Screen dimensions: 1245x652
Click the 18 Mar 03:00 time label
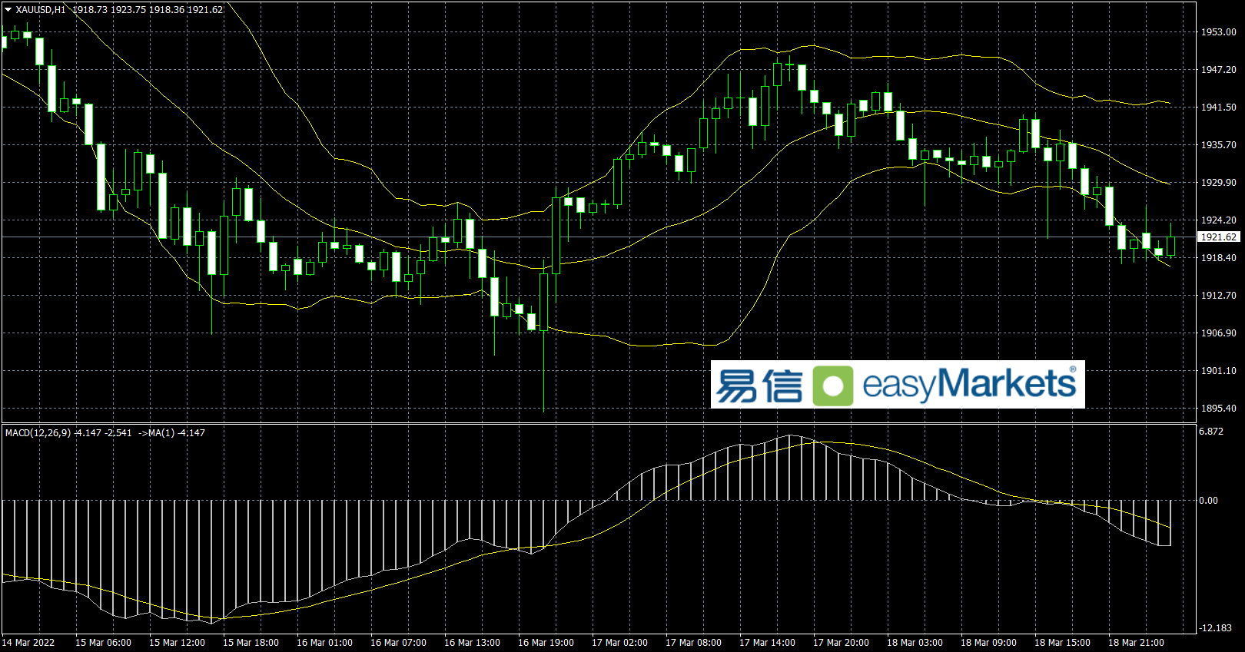pyautogui.click(x=915, y=643)
